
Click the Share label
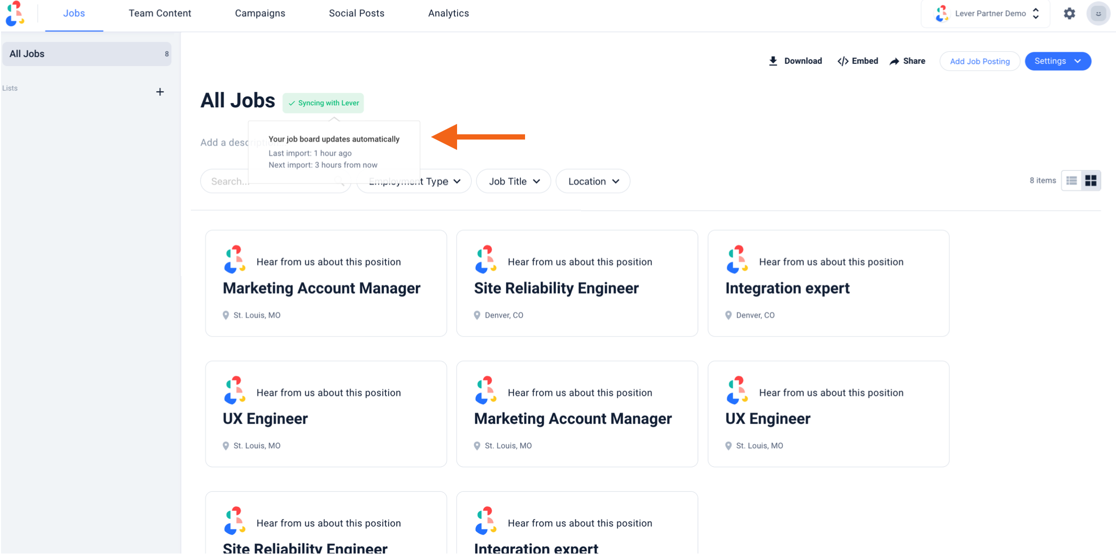[x=914, y=61]
